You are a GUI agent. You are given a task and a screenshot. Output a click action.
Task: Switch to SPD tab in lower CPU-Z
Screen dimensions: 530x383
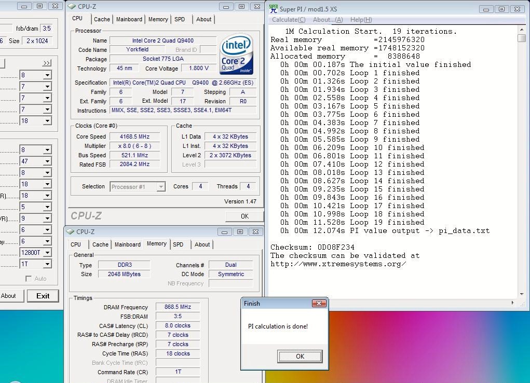(178, 244)
